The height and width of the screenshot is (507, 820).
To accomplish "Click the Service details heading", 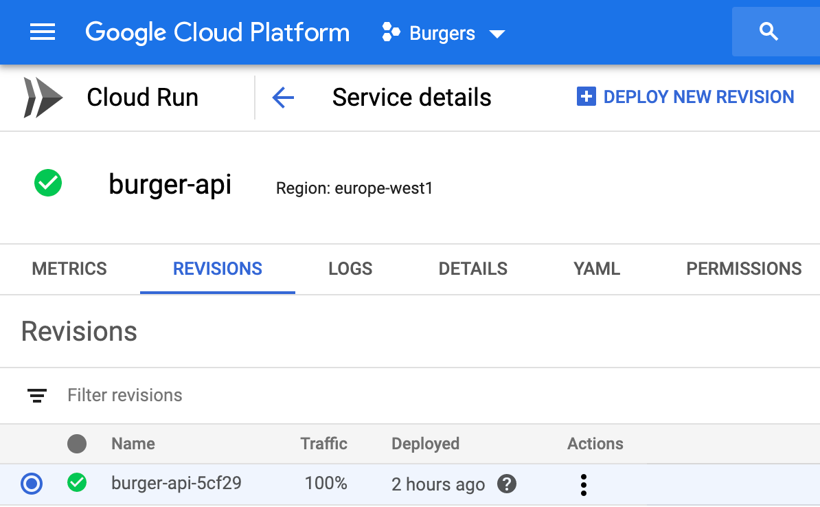I will (x=411, y=98).
